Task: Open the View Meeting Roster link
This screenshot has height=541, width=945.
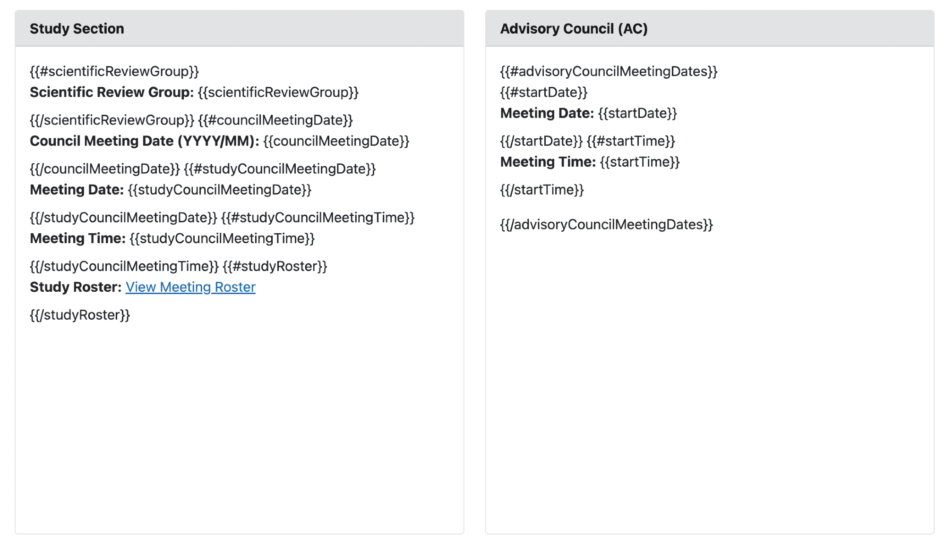Action: click(x=190, y=287)
